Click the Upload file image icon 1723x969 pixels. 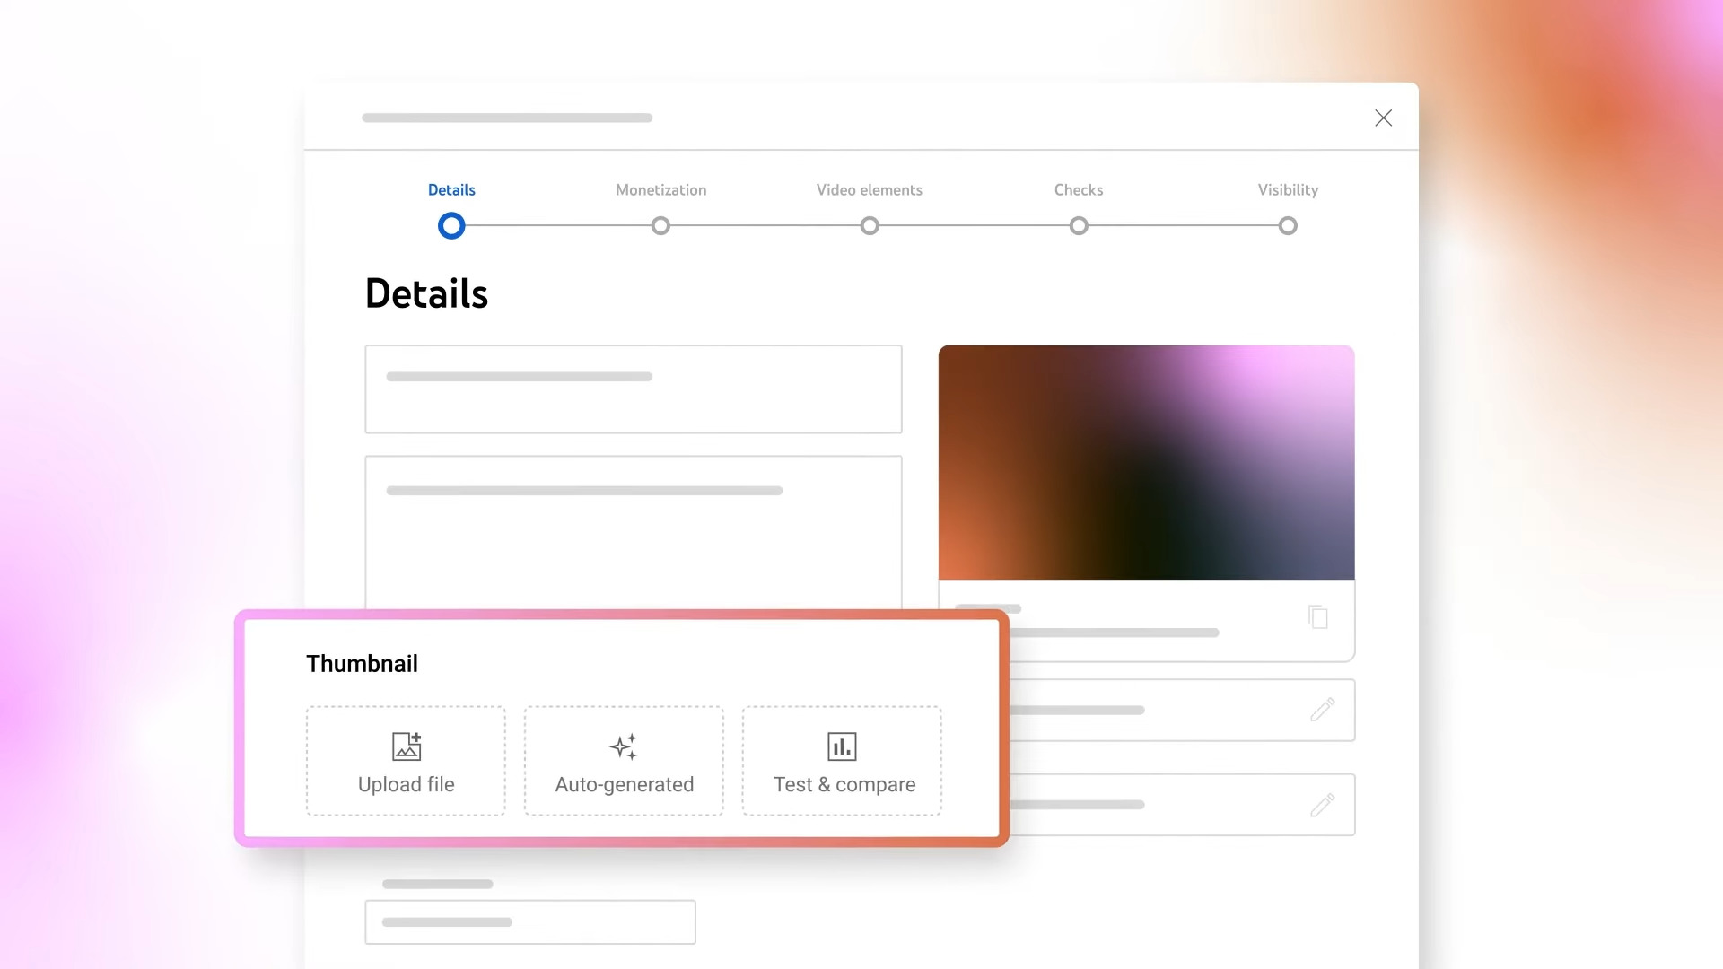click(x=407, y=746)
